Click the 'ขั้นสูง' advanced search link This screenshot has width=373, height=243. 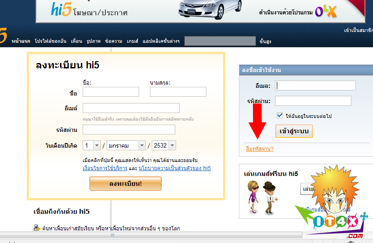[265, 41]
